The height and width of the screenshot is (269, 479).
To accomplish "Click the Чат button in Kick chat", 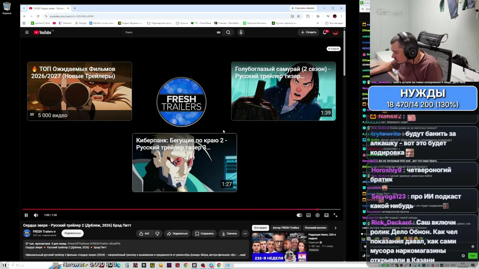I will (x=473, y=256).
